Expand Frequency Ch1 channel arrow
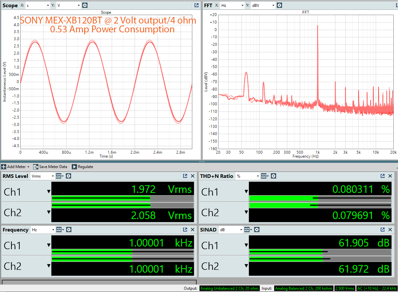The width and height of the screenshot is (398, 292). coord(49,245)
